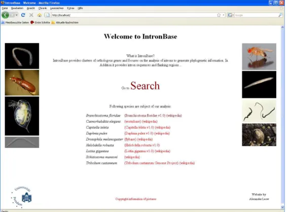The image size is (287, 212).
Task: Open the address bar history dropdown
Action: click(224, 15)
